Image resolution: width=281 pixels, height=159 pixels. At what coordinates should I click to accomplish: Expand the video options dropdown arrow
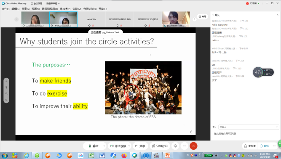pyautogui.click(x=129, y=146)
